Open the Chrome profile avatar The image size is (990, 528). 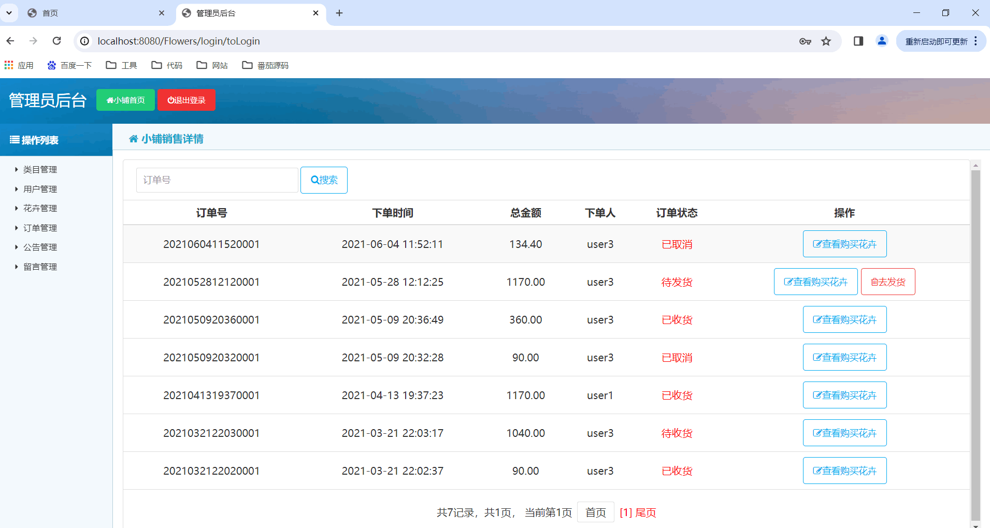point(882,41)
